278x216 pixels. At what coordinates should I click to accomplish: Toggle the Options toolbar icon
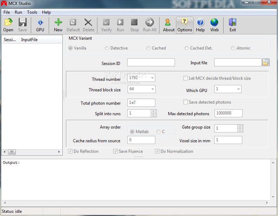[x=184, y=25]
